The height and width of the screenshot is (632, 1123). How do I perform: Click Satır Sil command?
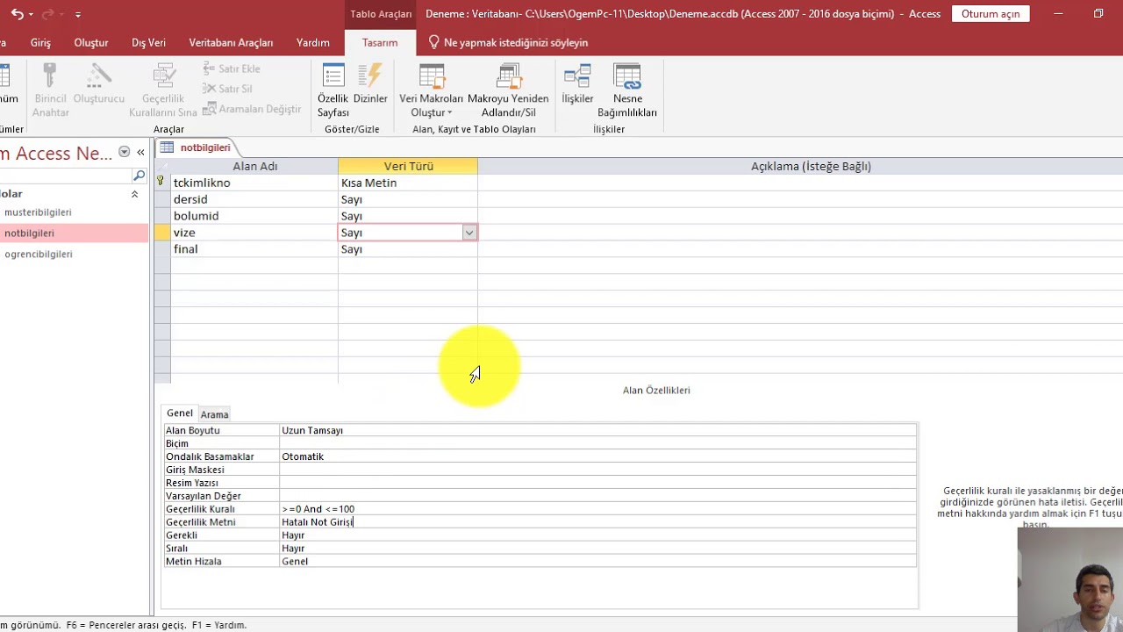228,89
